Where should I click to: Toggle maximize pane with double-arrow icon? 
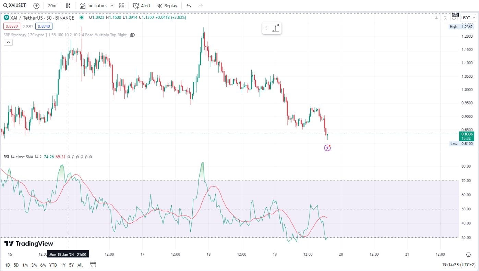click(x=445, y=17)
